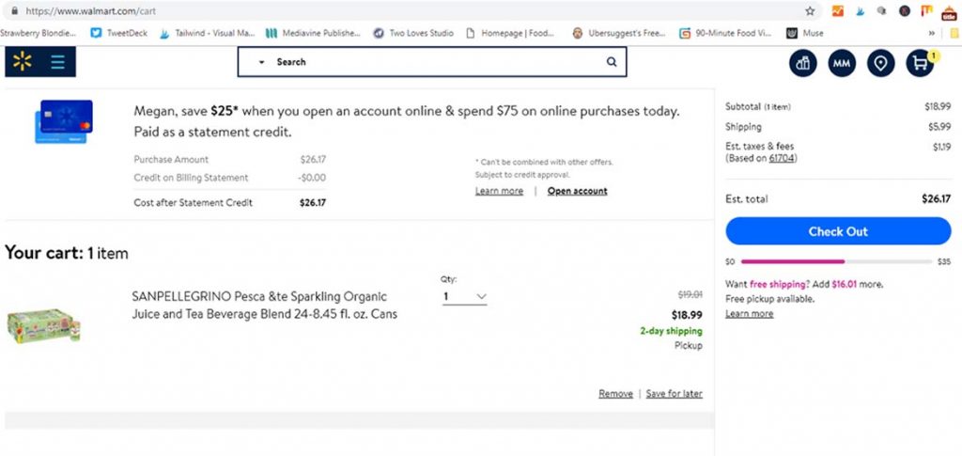962x456 pixels.
Task: Show more bookmarks with the double chevron
Action: [932, 33]
